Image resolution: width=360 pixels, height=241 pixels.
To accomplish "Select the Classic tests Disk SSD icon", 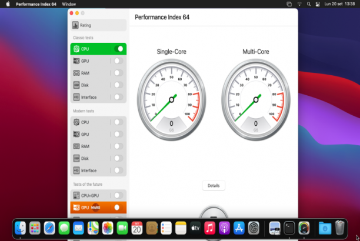I will 76,85.
